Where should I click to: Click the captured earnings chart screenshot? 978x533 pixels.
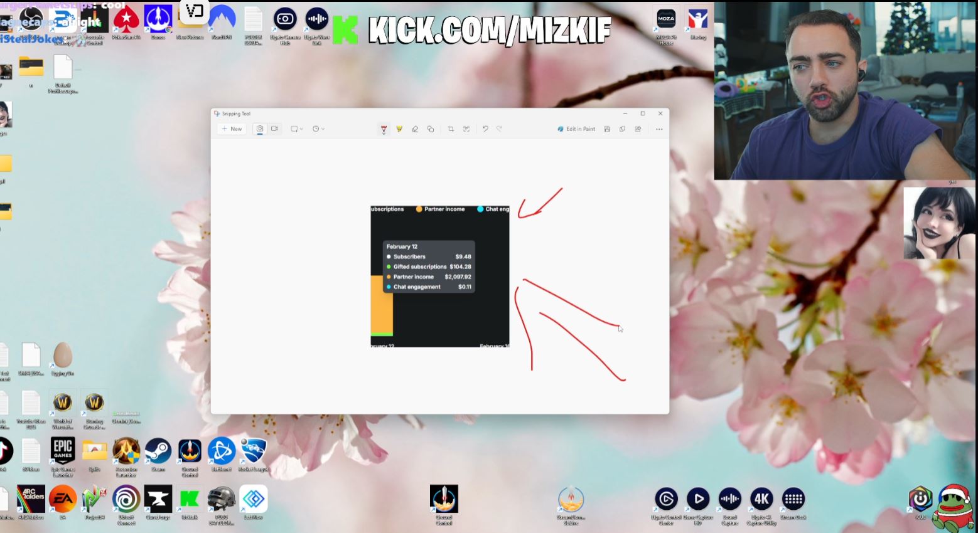point(440,276)
